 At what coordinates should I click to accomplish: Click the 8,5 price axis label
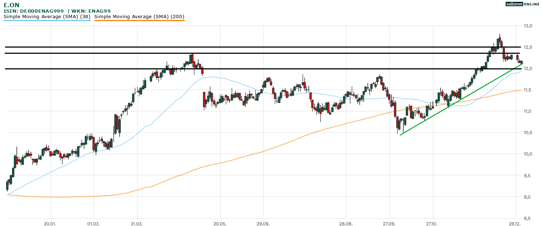click(x=528, y=218)
